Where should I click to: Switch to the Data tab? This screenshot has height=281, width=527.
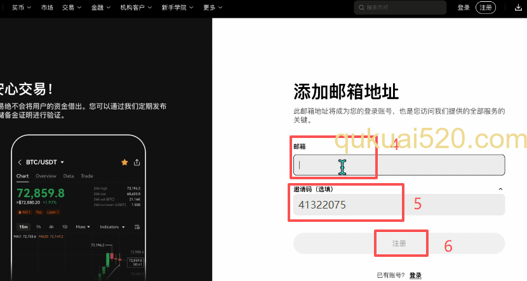point(69,176)
